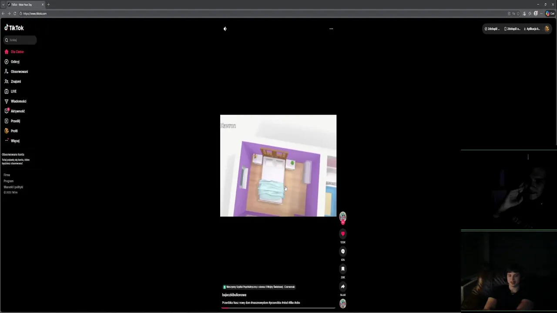Click the Aplikacja k... download button
This screenshot has width=557, height=313.
532,29
